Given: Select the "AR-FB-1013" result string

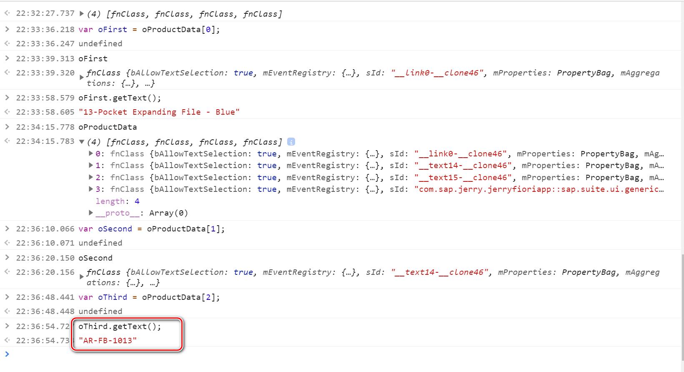Looking at the screenshot, I should pos(108,340).
